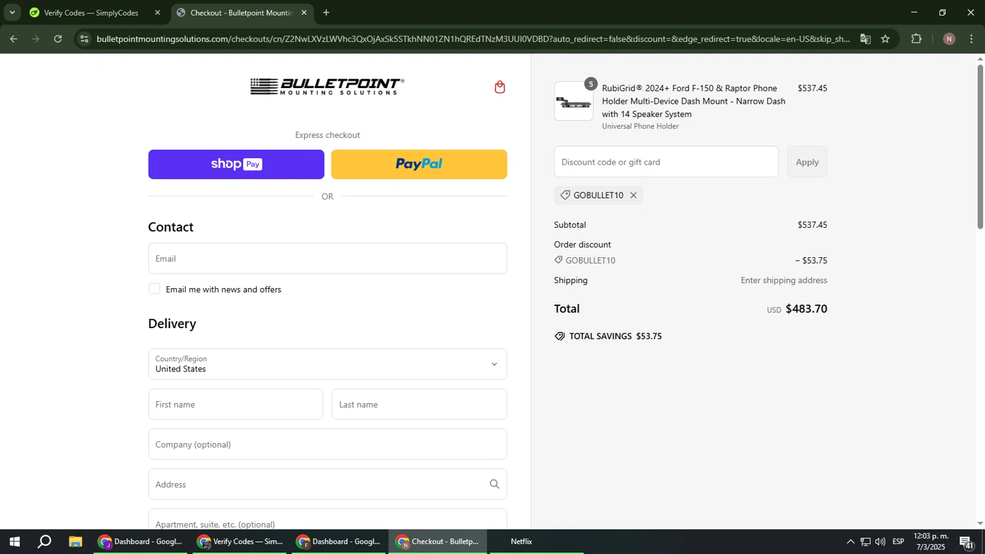Toggle Email me with news and offers
The height and width of the screenshot is (554, 985).
154,289
